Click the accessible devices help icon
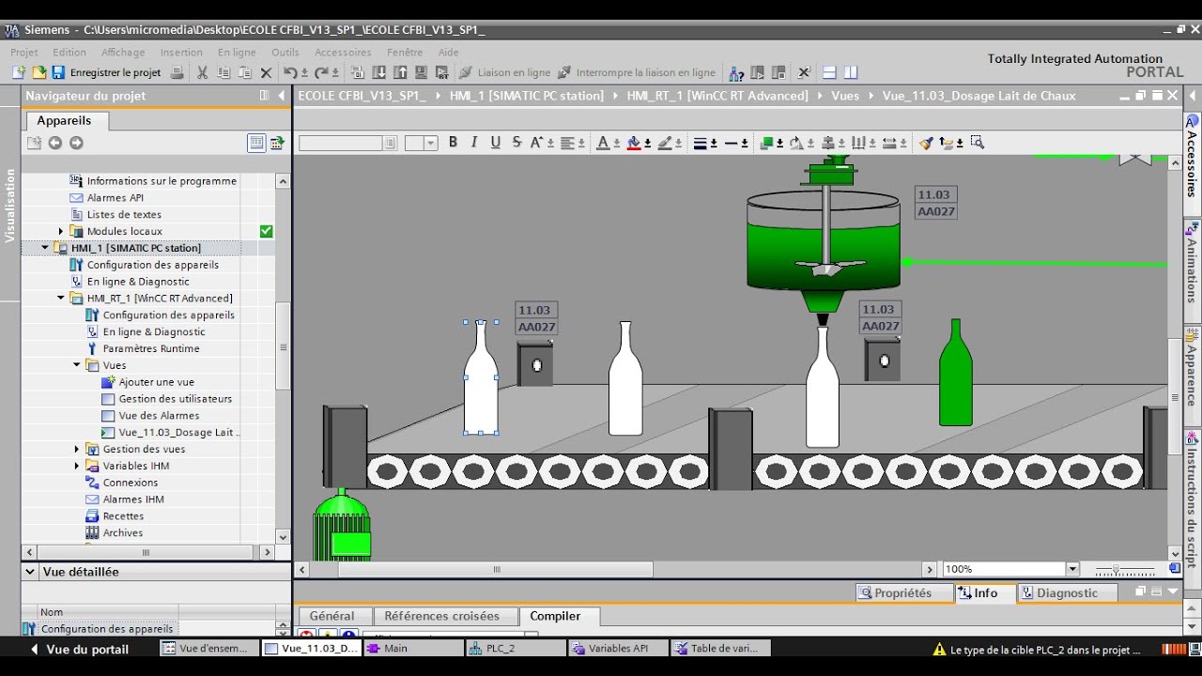 [737, 72]
